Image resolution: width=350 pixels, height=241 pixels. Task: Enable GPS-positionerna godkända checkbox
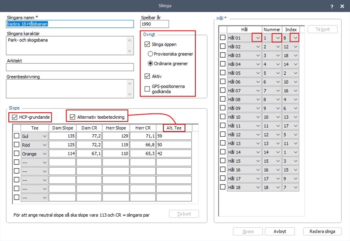pos(147,89)
